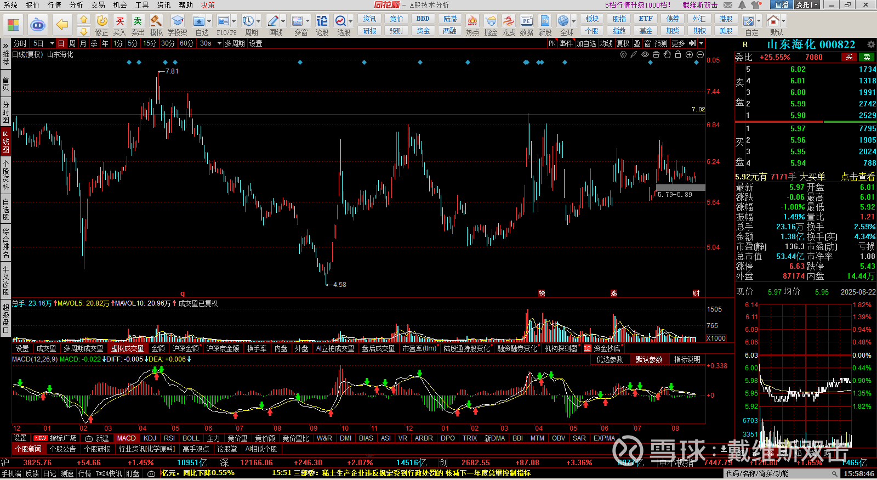Open the 行情 menu
The height and width of the screenshot is (480, 877).
coord(54,5)
